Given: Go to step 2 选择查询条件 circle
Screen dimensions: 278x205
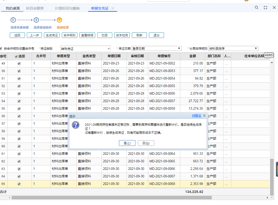Looking at the screenshot, I should click(36, 20).
